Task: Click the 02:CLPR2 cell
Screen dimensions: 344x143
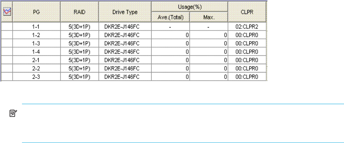Action: point(247,27)
